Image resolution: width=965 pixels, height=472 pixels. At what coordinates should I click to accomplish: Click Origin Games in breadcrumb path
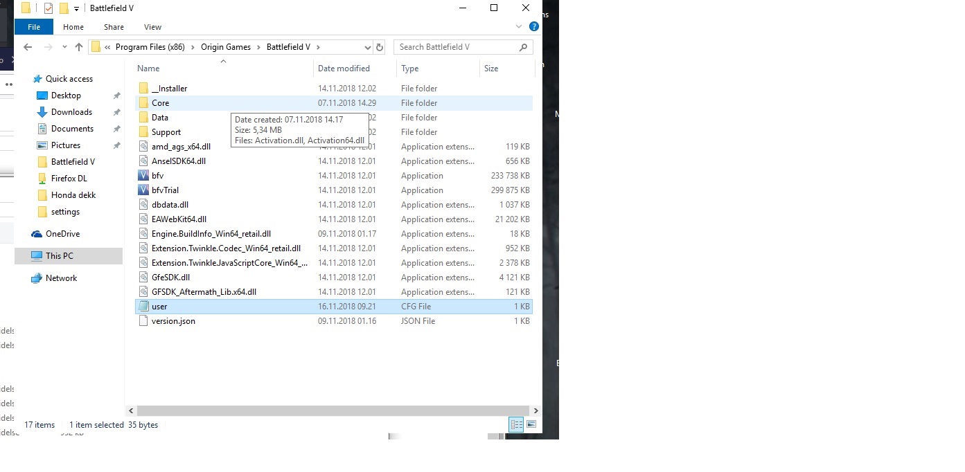(x=226, y=47)
